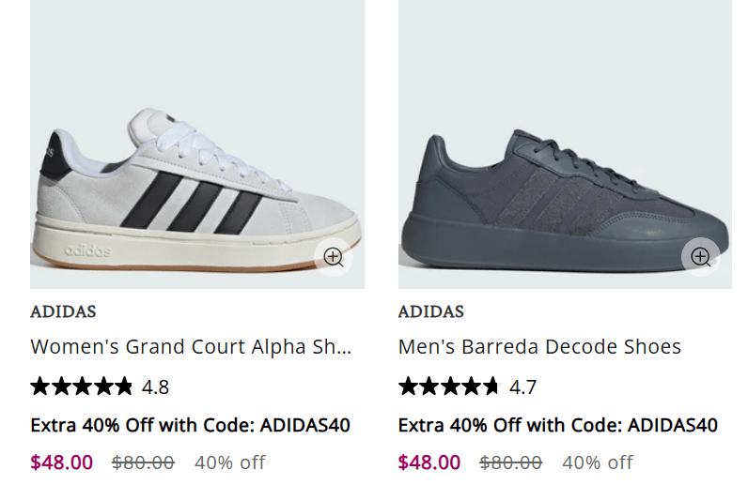Viewport: 748px width, 485px height.
Task: Click ADIDAS brand above Men's Barreda Decode
Action: click(x=430, y=311)
